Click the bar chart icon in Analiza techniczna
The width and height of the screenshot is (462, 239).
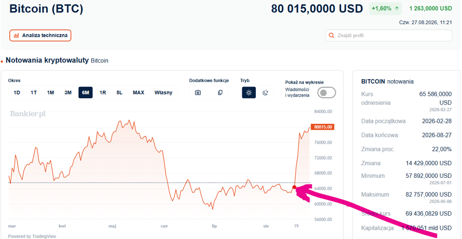point(17,35)
